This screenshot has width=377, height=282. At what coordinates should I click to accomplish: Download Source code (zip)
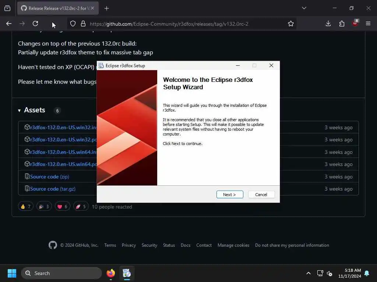(50, 177)
